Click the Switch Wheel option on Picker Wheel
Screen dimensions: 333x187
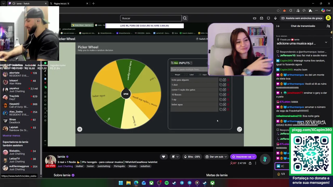pos(202,39)
